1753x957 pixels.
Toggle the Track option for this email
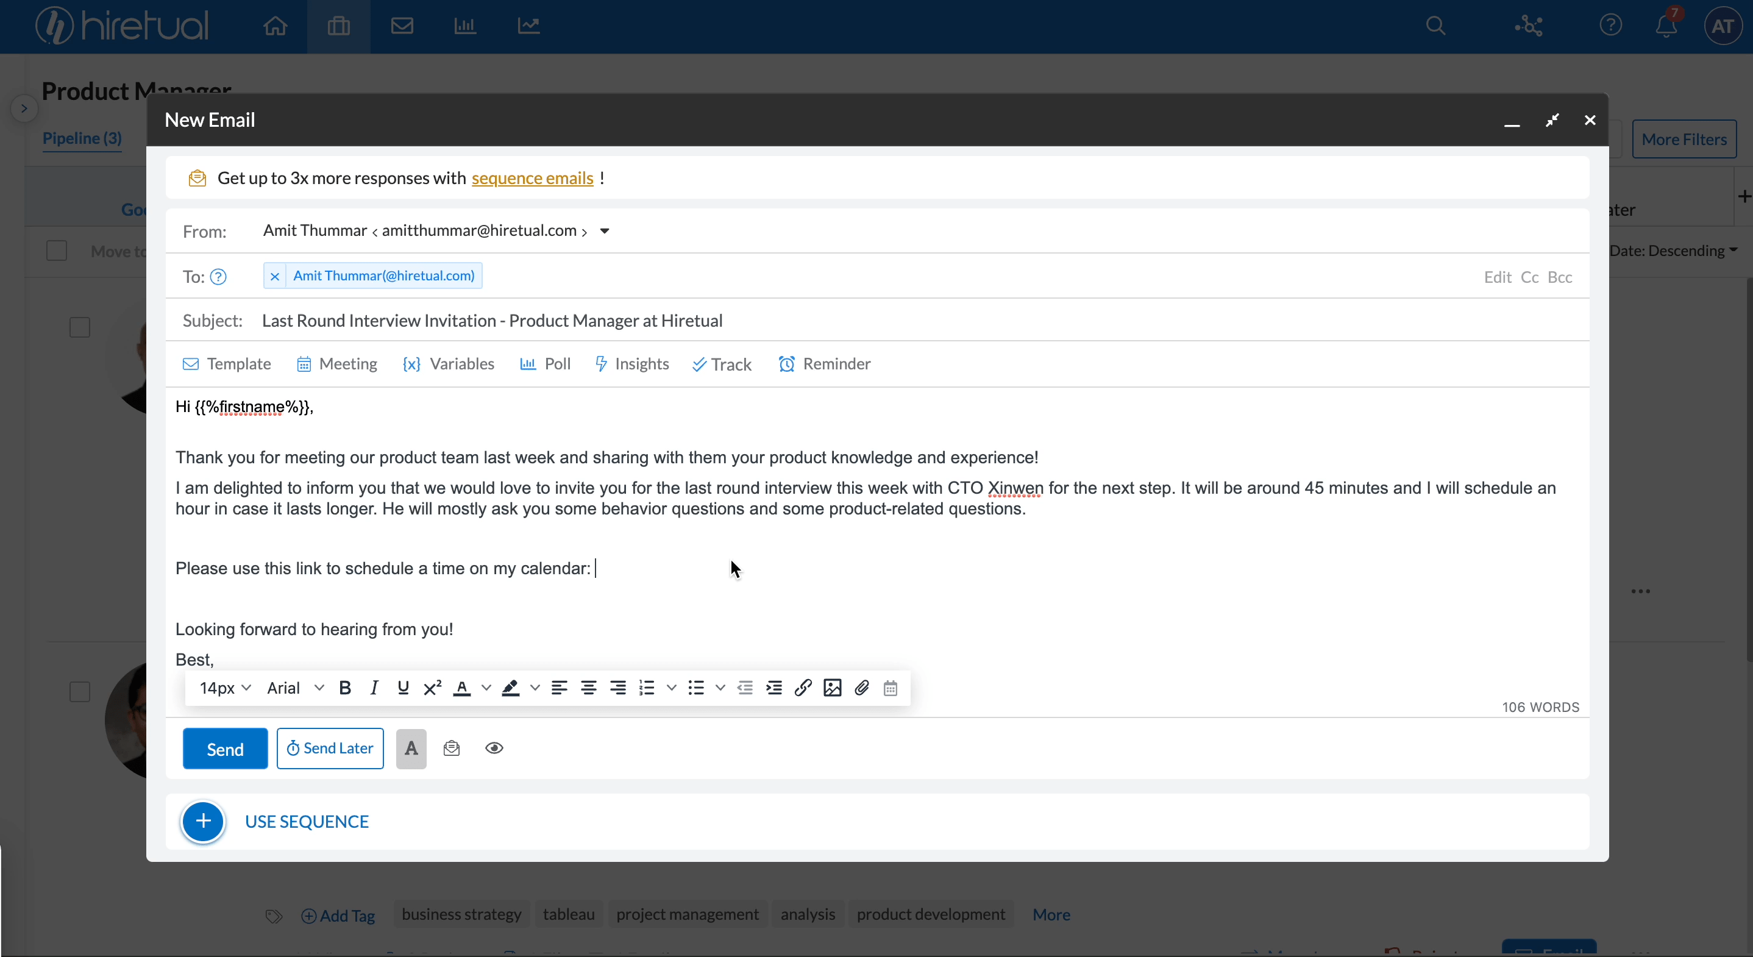tap(721, 364)
